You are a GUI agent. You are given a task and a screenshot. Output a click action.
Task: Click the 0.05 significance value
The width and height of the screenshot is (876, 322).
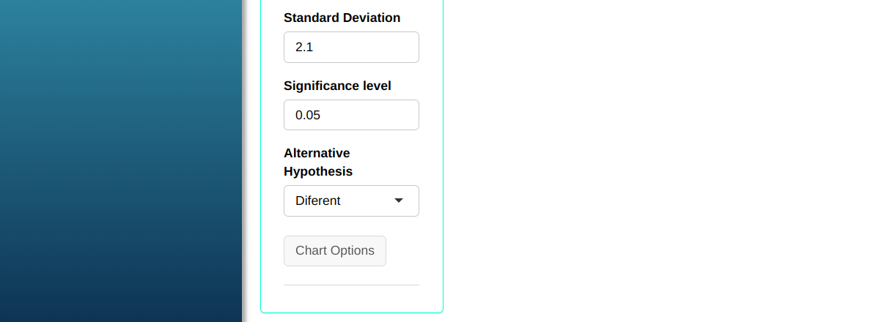pyautogui.click(x=308, y=116)
